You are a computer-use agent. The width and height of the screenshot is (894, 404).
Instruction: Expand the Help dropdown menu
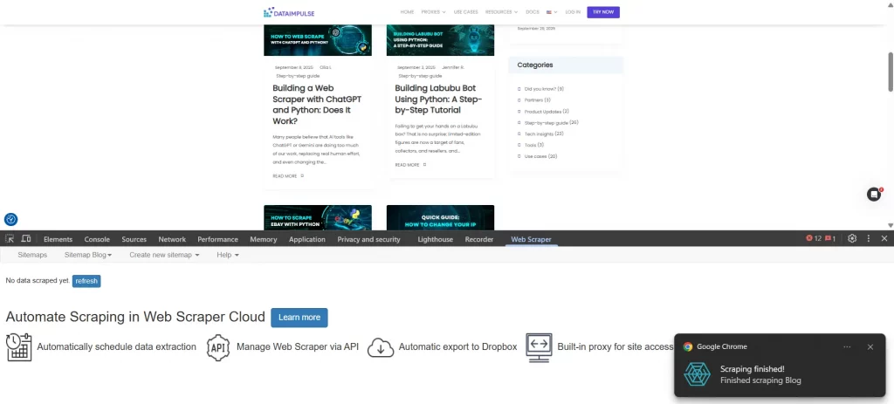point(227,255)
